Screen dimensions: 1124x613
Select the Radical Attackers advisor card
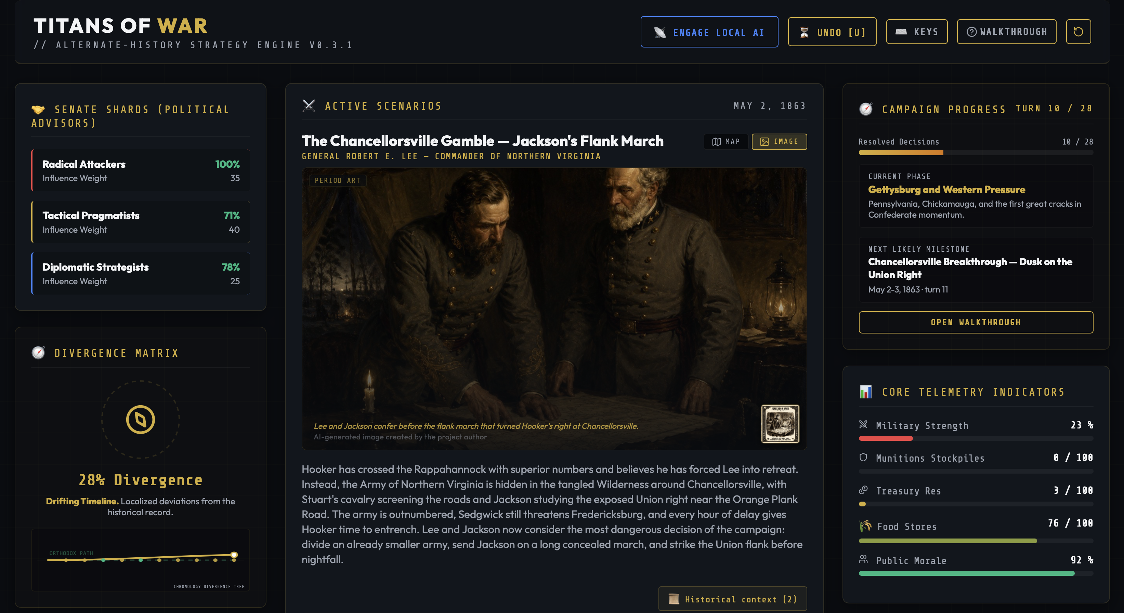(141, 171)
